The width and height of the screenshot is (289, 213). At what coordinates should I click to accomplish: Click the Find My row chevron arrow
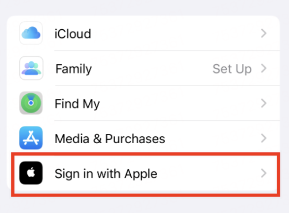[264, 103]
